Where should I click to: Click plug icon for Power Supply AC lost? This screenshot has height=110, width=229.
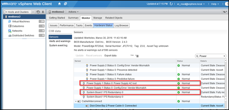(x=84, y=83)
